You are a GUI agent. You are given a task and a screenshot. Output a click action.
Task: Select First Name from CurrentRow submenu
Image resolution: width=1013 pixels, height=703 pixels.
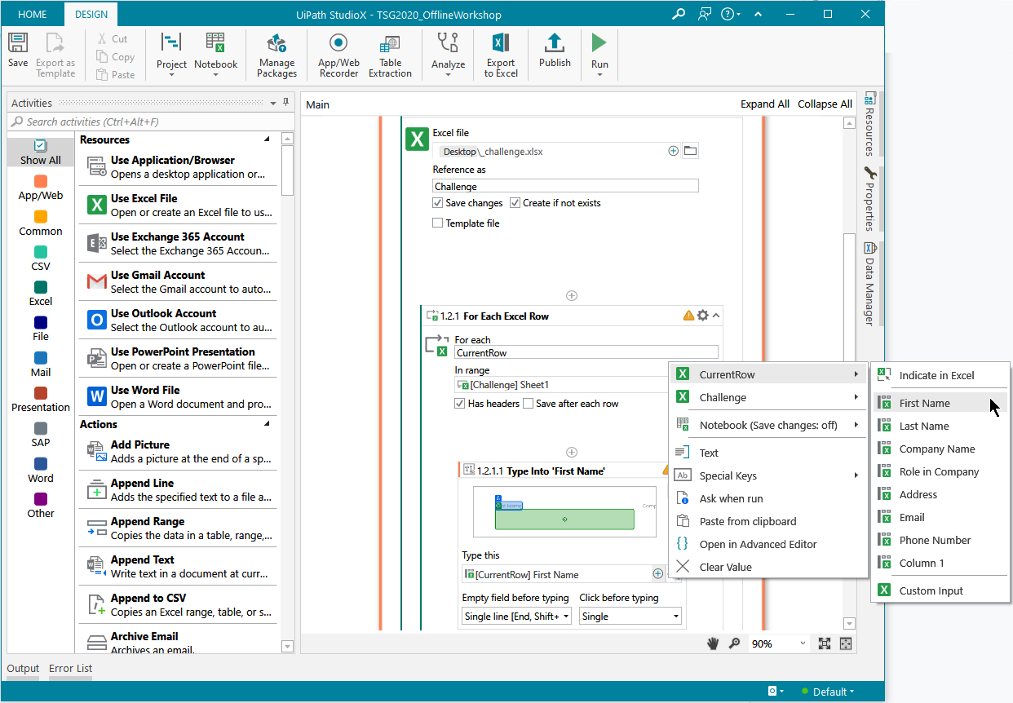(940, 403)
